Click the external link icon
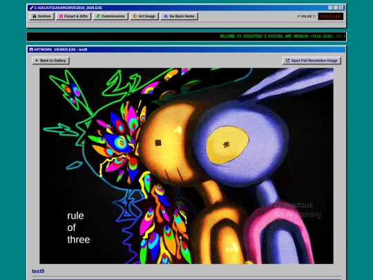The height and width of the screenshot is (280, 373). coord(287,60)
